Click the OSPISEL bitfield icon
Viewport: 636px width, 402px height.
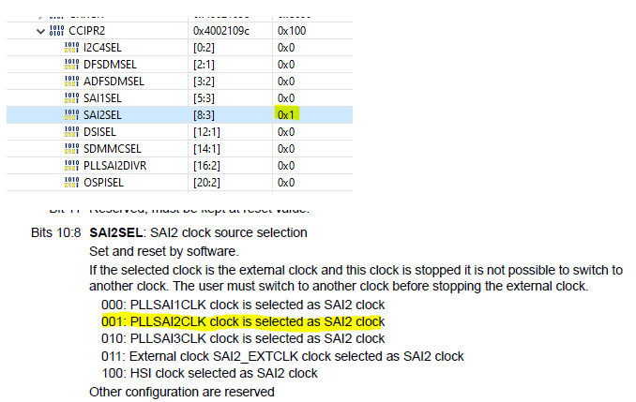pyautogui.click(x=72, y=182)
